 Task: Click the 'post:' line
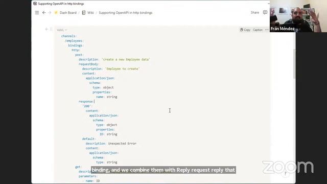click(79, 55)
